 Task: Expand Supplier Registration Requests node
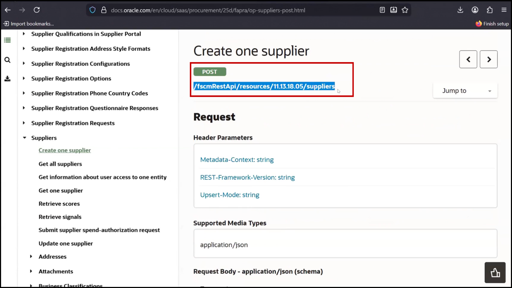pos(24,123)
